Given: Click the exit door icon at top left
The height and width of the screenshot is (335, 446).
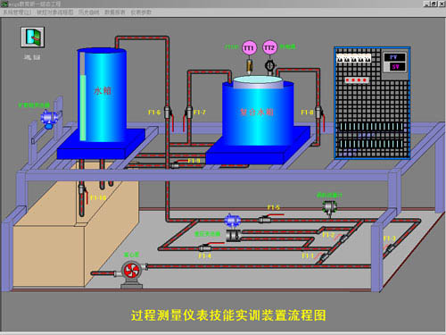Looking at the screenshot, I should 33,37.
